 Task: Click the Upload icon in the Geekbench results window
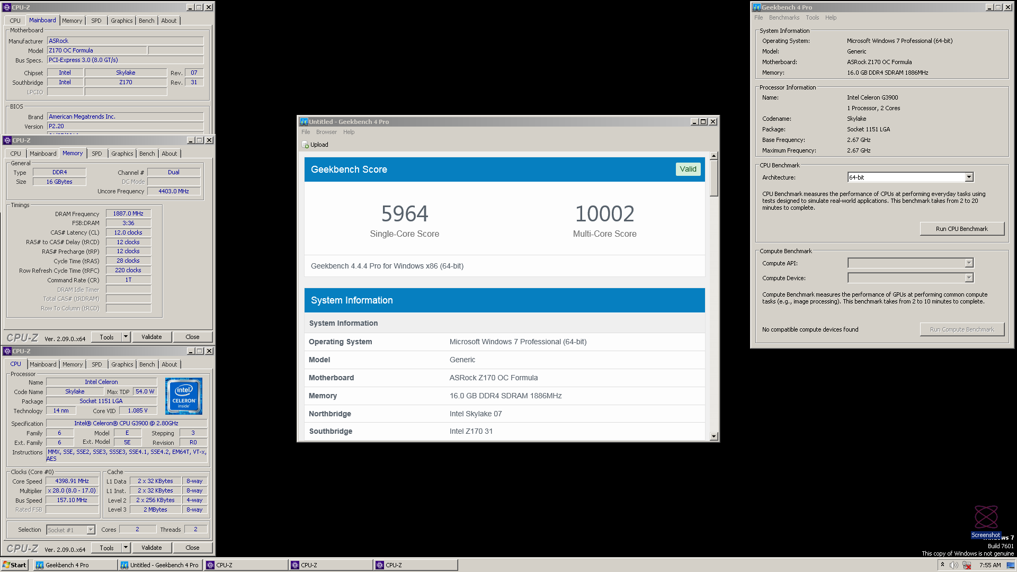coord(305,145)
